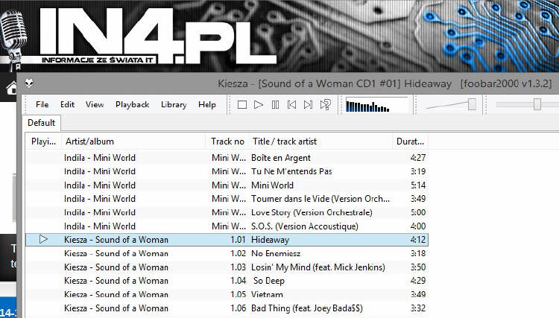This screenshot has width=559, height=318.
Task: Click track number 1.04
Action: pos(239,281)
